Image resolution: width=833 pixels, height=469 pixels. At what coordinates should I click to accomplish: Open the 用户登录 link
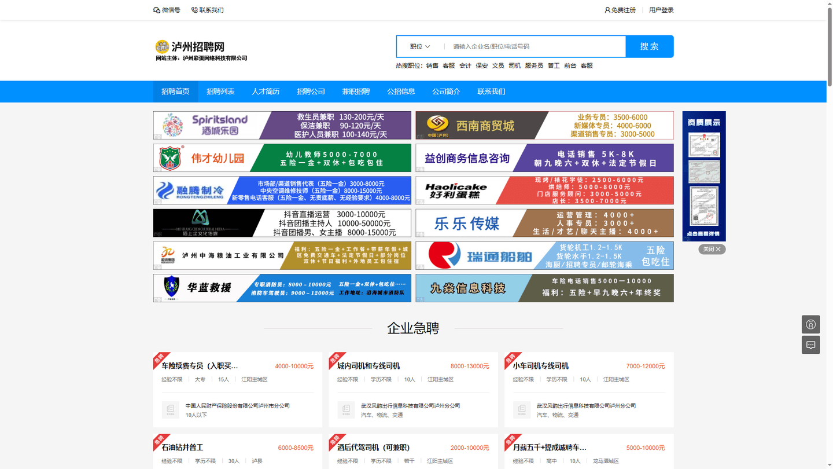[661, 10]
